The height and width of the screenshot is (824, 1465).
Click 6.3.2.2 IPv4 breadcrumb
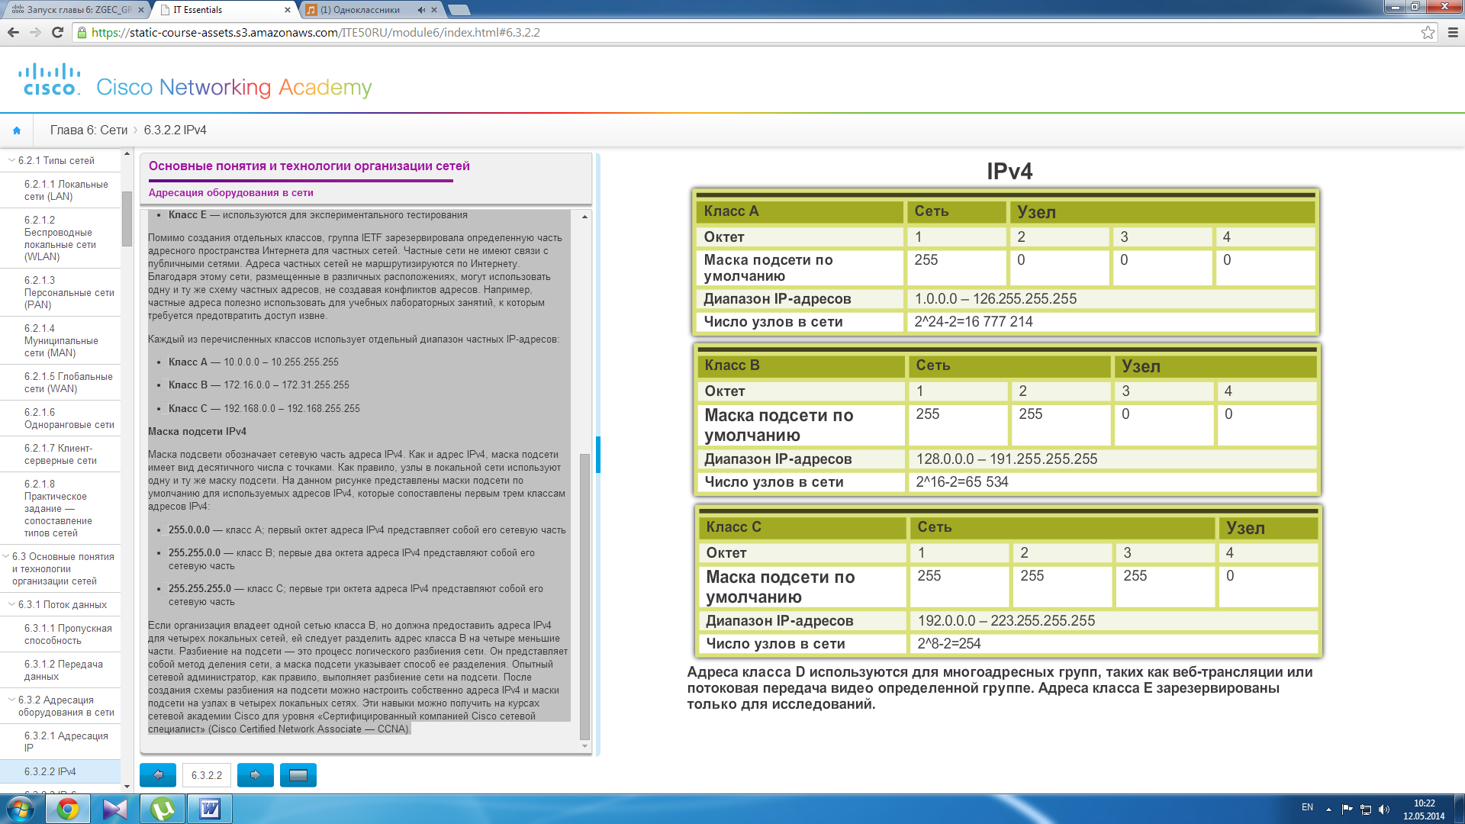(x=175, y=130)
